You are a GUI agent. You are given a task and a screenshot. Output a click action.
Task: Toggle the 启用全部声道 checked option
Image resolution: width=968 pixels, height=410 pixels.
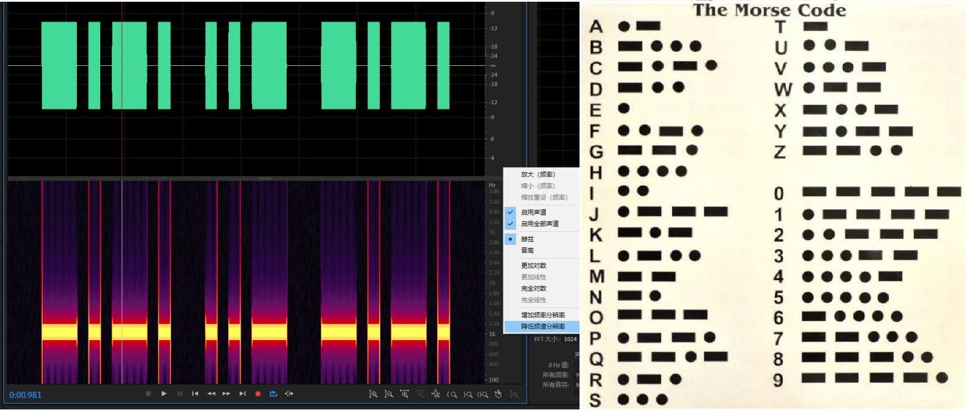539,224
